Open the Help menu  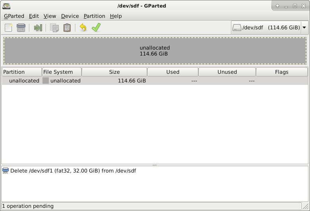coord(116,16)
